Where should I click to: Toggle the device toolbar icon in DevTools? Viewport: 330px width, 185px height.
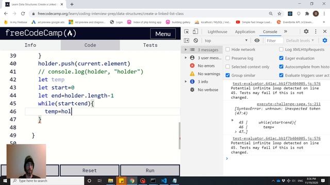tap(195, 31)
